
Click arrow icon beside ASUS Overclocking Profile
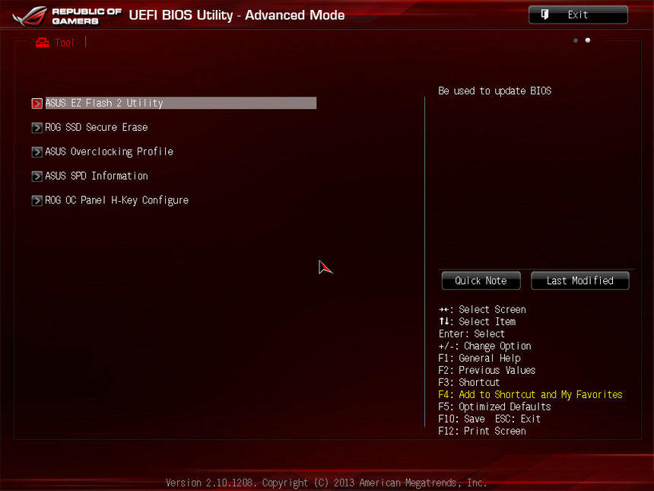click(37, 151)
